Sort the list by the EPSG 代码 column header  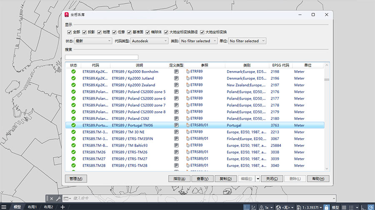(x=281, y=65)
